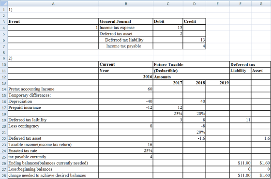The width and height of the screenshot is (271, 179).
Task: Click pretax income value 60
Action: pos(126,89)
